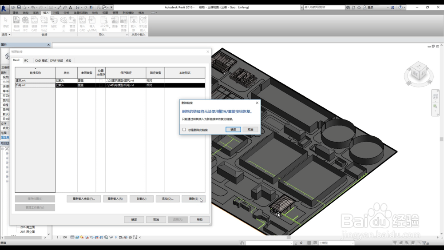Click the help question mark icon

pos(400,8)
